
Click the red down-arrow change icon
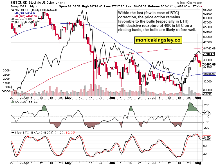coord(201,6)
